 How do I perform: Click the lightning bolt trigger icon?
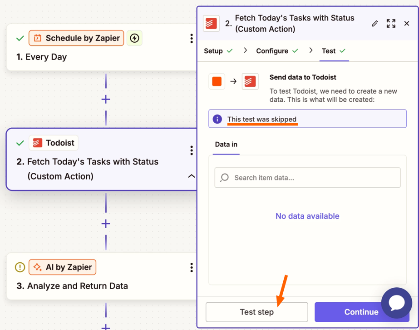click(134, 38)
